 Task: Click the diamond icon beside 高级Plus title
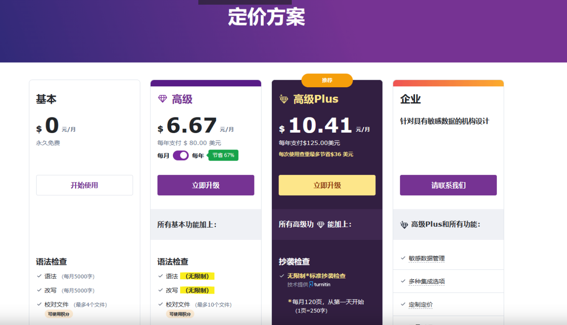(283, 99)
